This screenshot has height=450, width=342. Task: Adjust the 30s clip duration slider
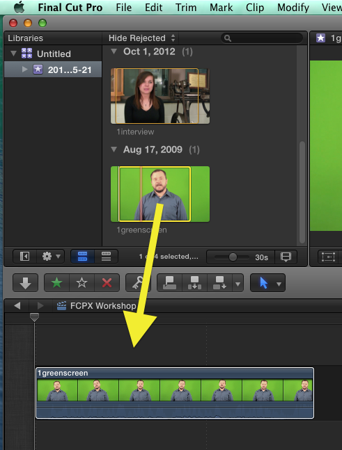point(233,257)
